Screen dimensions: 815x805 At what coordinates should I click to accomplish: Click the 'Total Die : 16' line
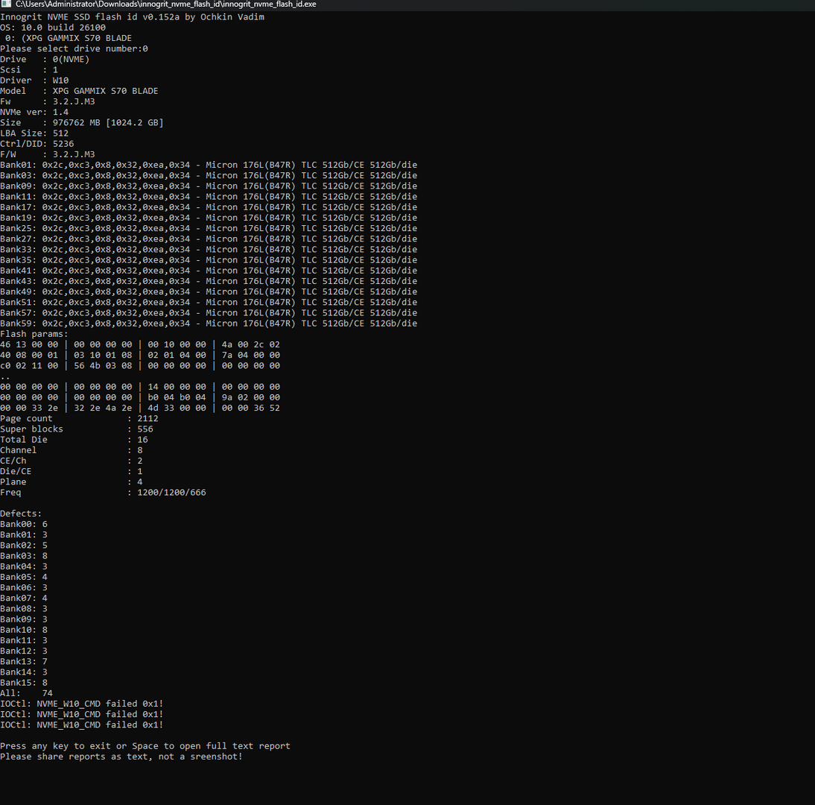click(74, 440)
